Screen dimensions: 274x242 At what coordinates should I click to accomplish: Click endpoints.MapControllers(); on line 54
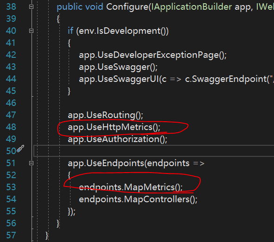[138, 199]
